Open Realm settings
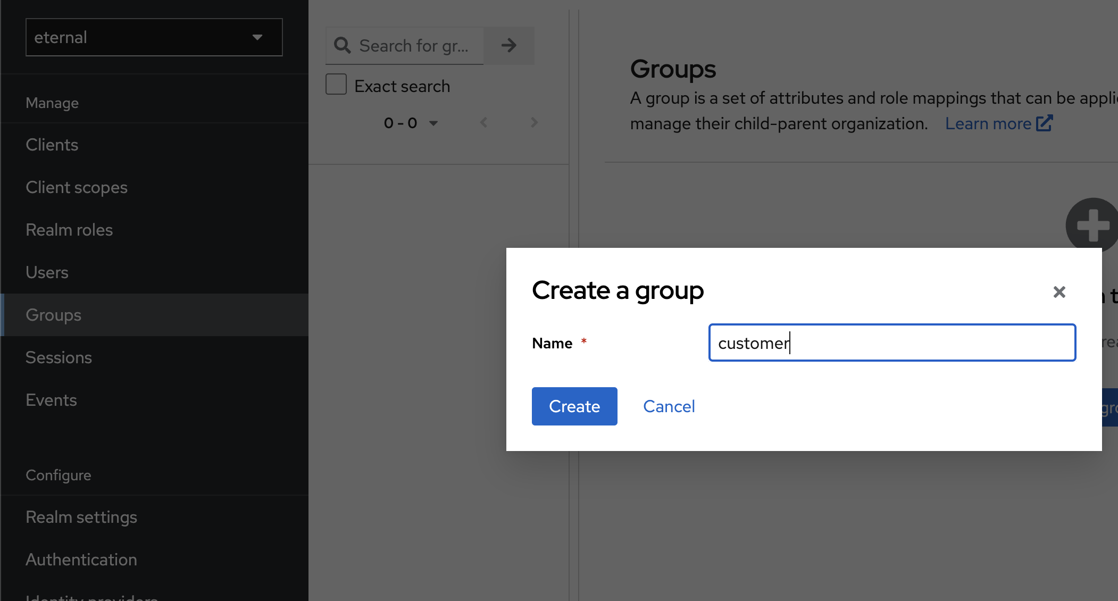1118x601 pixels. (x=155, y=517)
